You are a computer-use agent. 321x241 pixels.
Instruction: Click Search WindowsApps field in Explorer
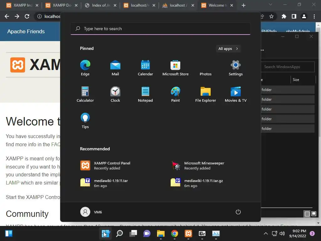pos(288,67)
